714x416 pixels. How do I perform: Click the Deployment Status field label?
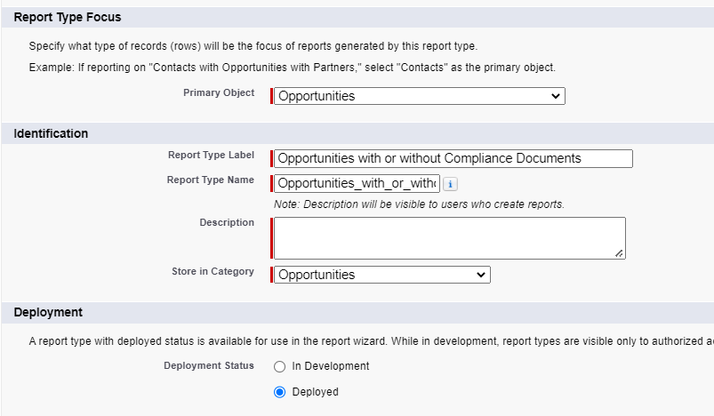208,365
